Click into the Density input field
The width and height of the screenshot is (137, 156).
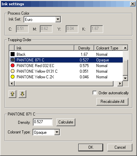coord(43,122)
